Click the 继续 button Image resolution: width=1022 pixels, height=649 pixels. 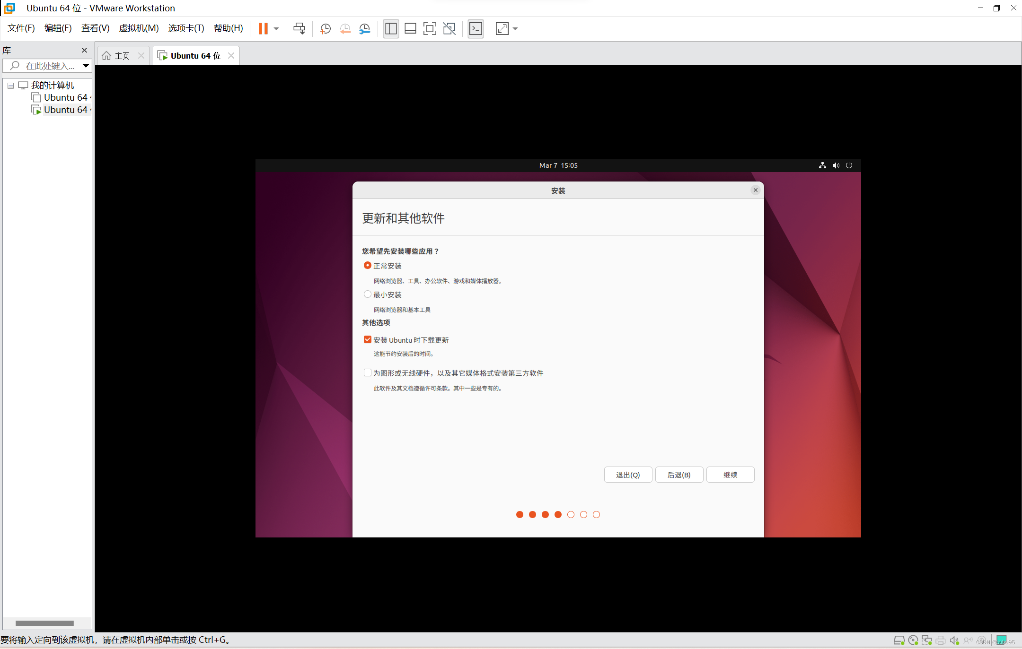(730, 475)
